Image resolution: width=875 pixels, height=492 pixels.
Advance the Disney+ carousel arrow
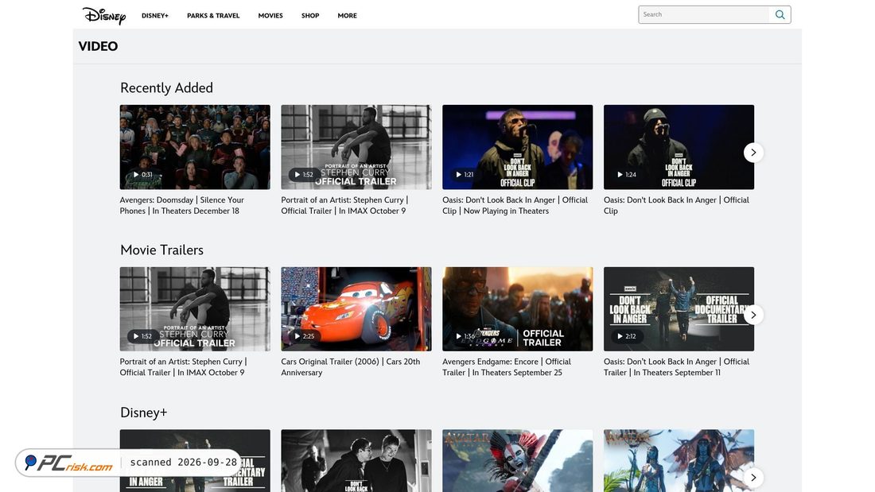[753, 478]
